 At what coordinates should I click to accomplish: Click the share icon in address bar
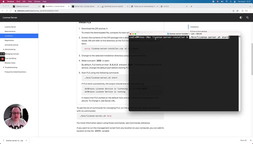(233, 11)
